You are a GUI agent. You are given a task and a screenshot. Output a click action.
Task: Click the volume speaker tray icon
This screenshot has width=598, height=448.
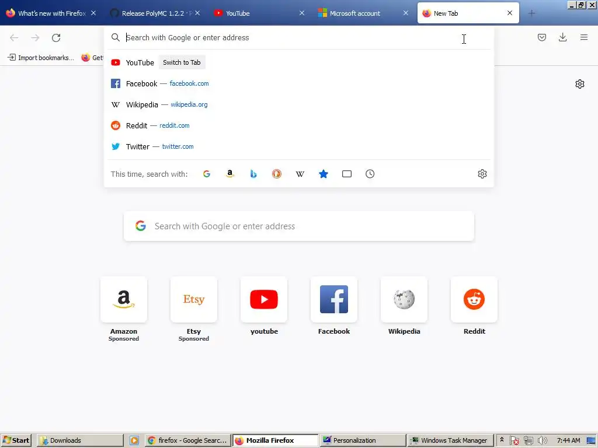542,440
